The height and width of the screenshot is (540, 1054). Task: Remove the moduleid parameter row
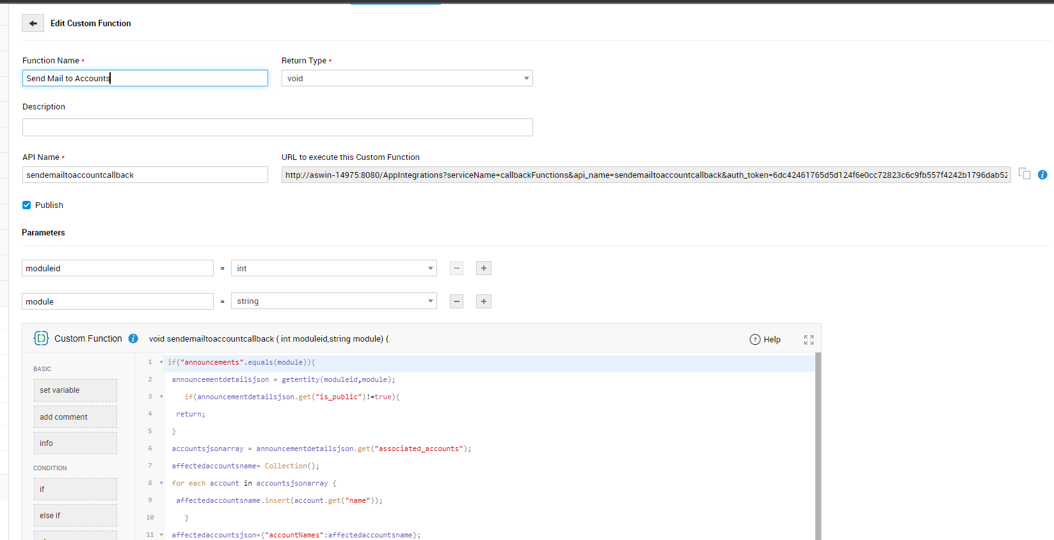[x=456, y=268]
